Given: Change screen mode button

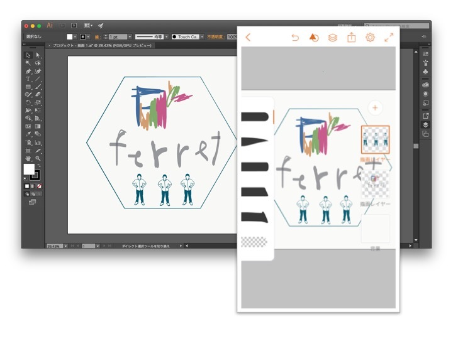Looking at the screenshot, I should tap(32, 202).
